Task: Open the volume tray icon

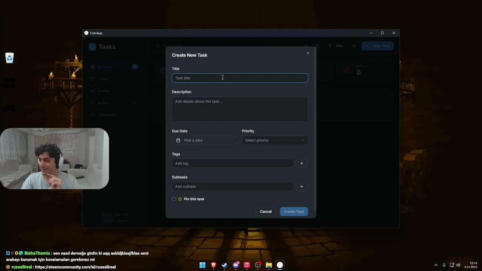Action: point(458,265)
